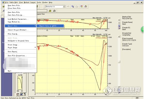This screenshot has height=99, width=144.
Task: Click the icon right of undo arrow
Action: pos(73,6)
